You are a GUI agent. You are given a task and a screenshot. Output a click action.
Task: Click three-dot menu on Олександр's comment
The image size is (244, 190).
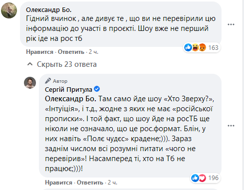231,24
